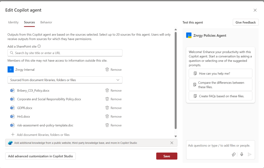The height and width of the screenshot is (168, 264).
Task: Click the plus icon to add document libraries
Action: coord(13,135)
